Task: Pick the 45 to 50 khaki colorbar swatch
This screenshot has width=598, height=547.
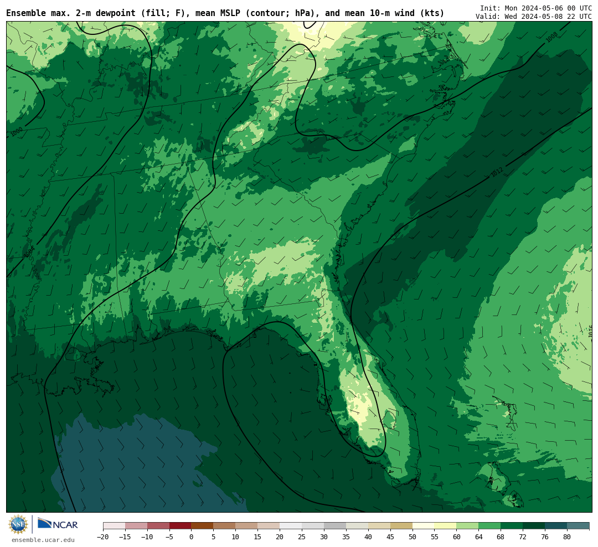Action: click(x=401, y=526)
